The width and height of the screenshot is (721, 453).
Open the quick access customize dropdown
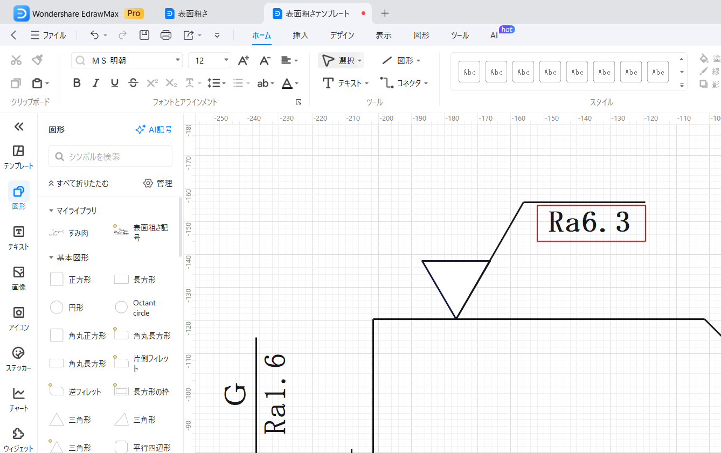click(217, 36)
